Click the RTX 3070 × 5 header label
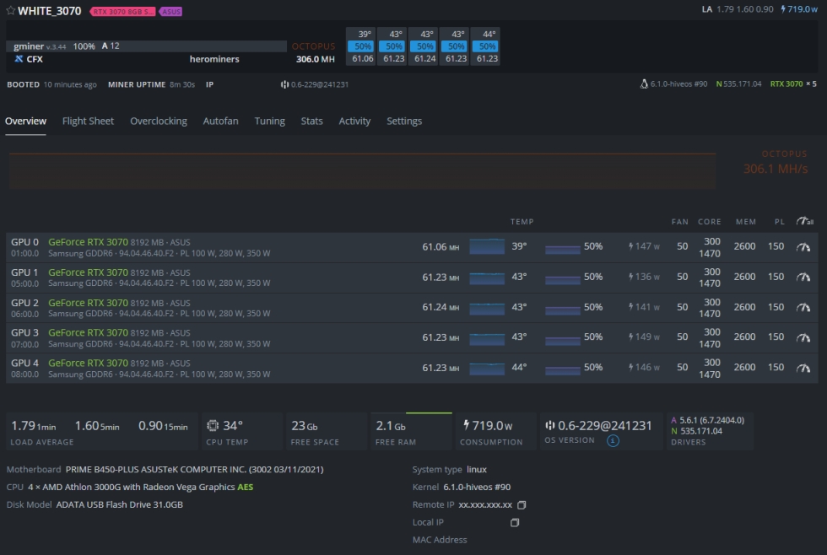The image size is (827, 555). pos(793,84)
